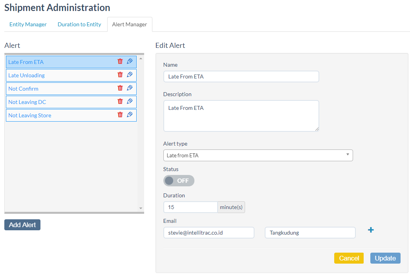Click the Duration minutes field

pos(190,207)
